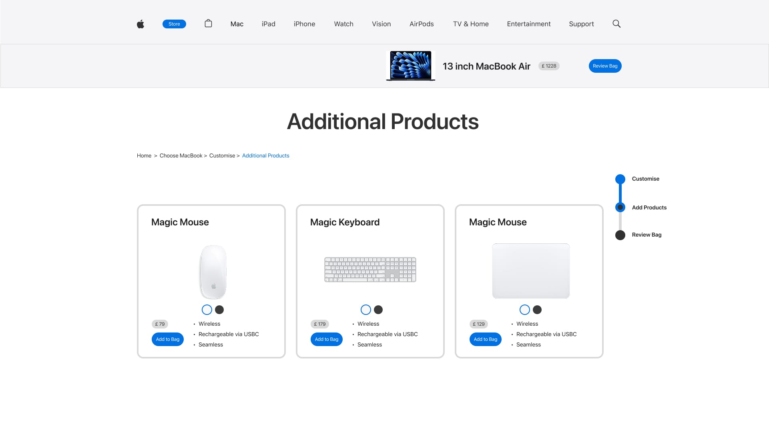
Task: Open the Support menu item
Action: 581,24
